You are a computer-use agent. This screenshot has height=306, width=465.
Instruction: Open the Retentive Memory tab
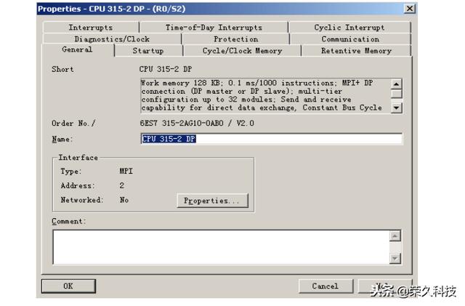[x=356, y=51]
